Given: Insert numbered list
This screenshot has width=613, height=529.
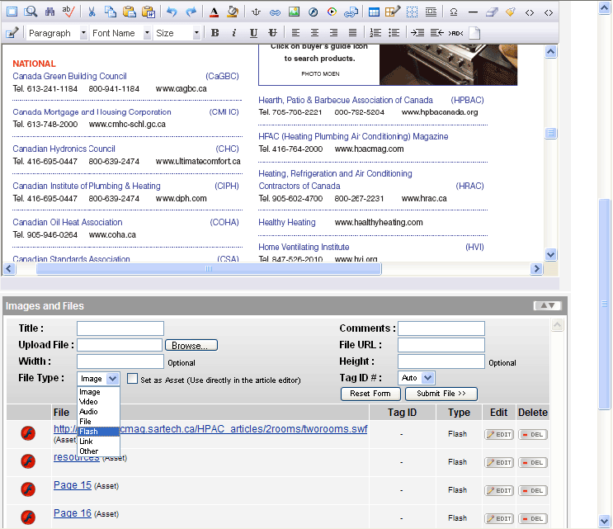Looking at the screenshot, I should 375,33.
